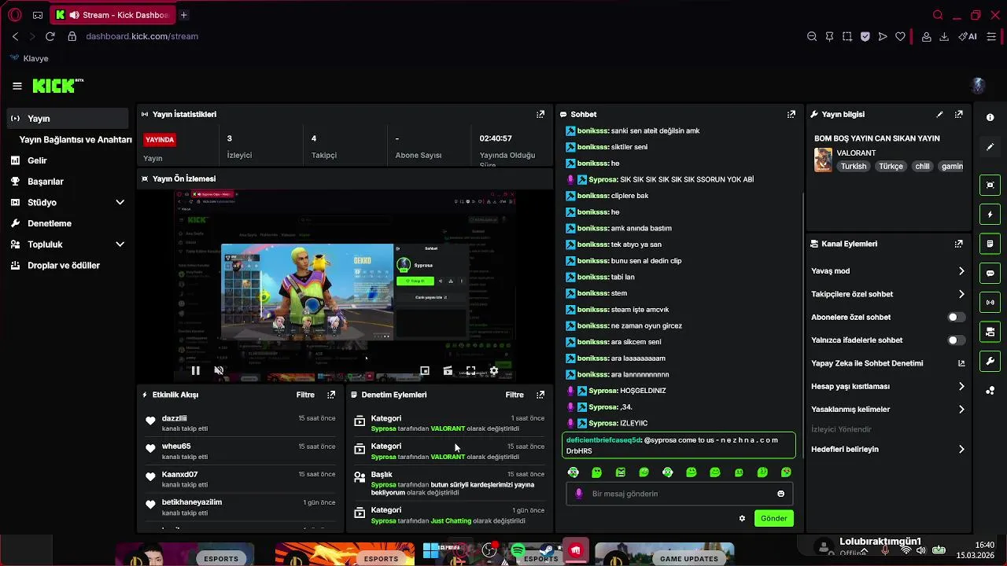Open Yavaş mod options chevron
This screenshot has height=566, width=1007.
pyautogui.click(x=961, y=271)
